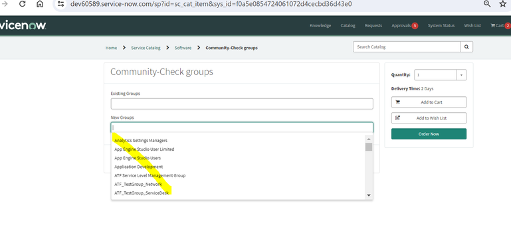Open the Quantity dropdown
Screen dimensions: 511x247
click(440, 75)
